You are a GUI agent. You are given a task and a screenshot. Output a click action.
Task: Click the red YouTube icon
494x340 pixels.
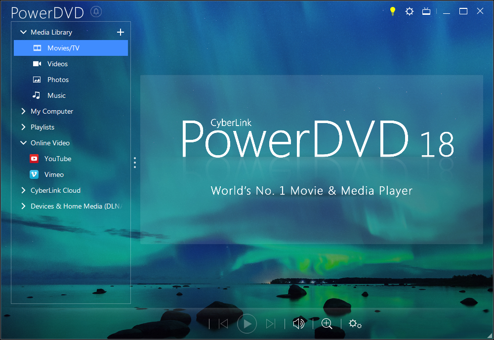(34, 159)
